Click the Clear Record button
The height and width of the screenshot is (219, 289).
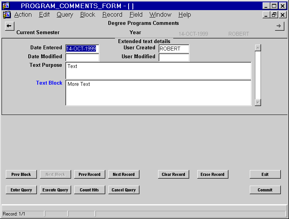click(173, 174)
